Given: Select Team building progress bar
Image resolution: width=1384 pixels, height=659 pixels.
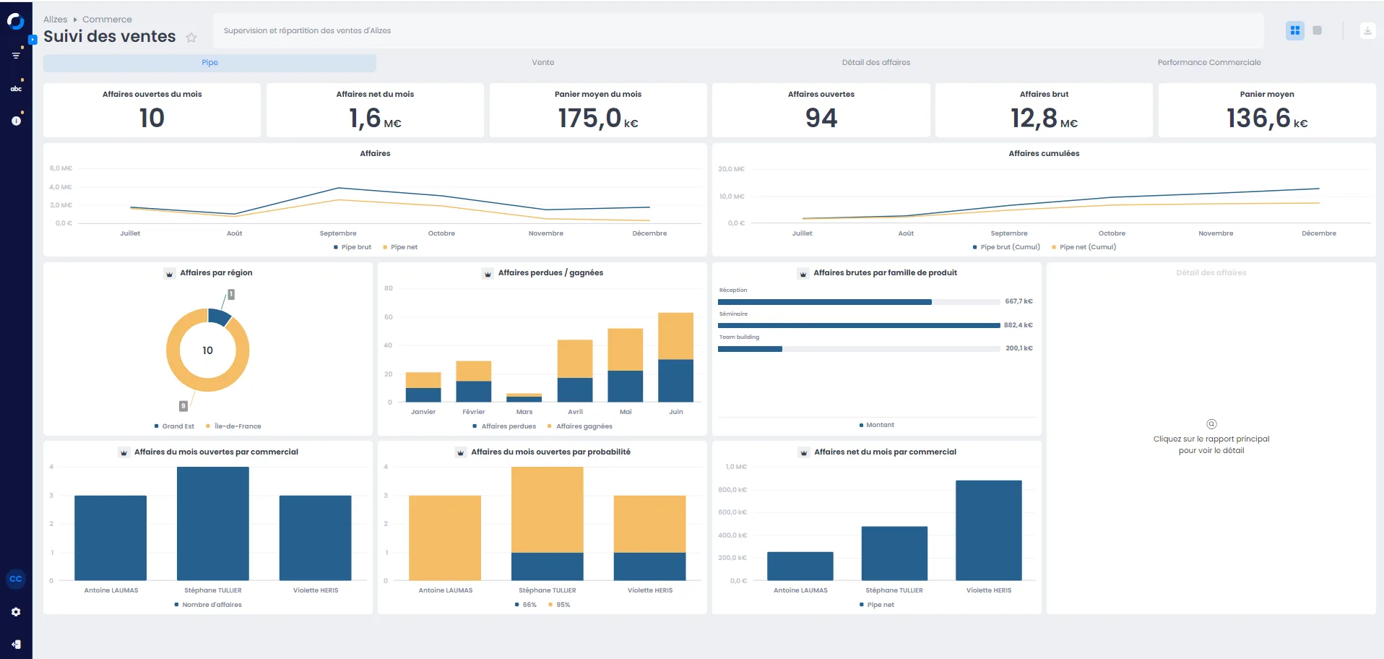Looking at the screenshot, I should [x=859, y=349].
